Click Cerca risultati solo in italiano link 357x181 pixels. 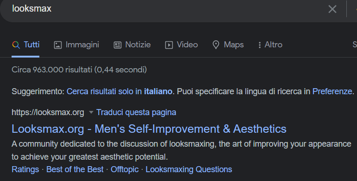pos(119,91)
